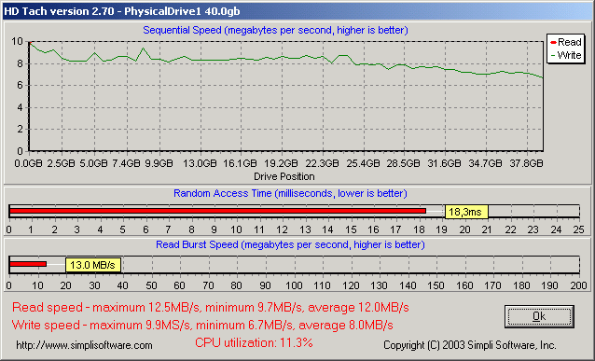This screenshot has height=361, width=595.
Task: Click the Drive Position axis label
Action: pos(284,176)
